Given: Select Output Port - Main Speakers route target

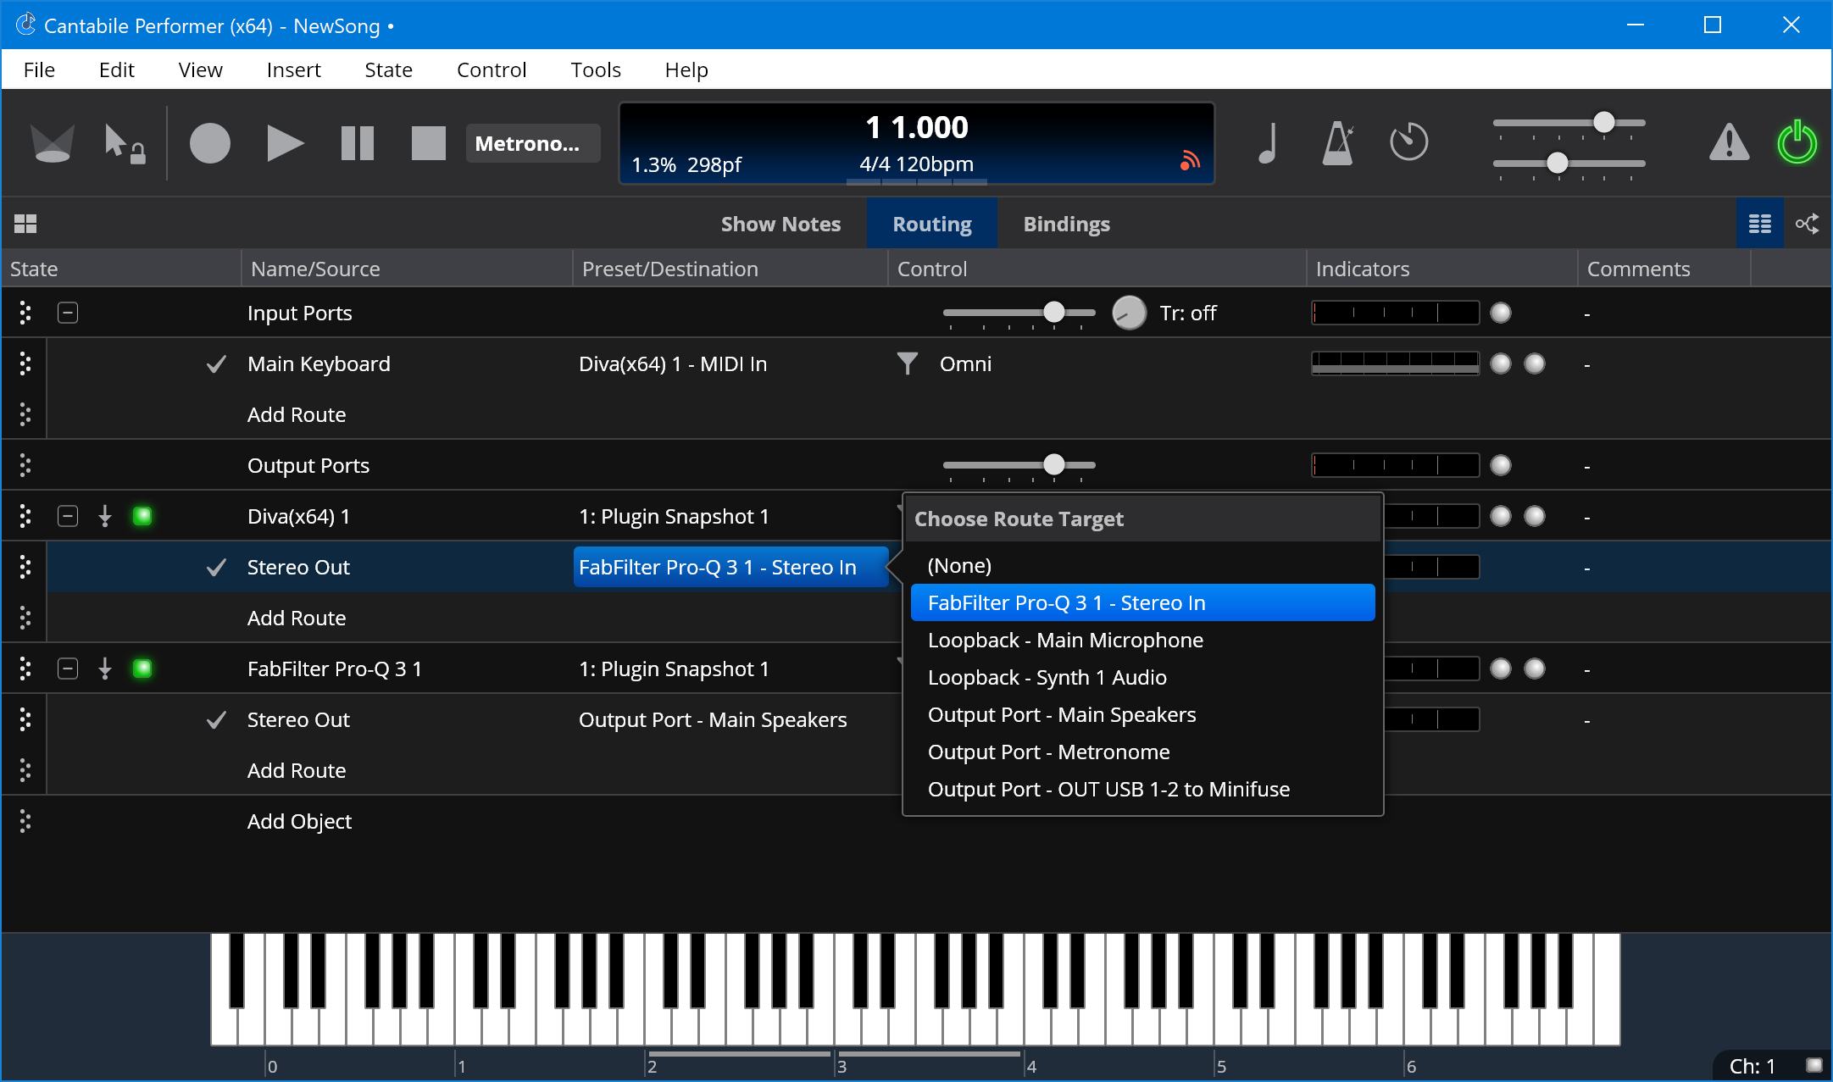Looking at the screenshot, I should coord(1062,713).
